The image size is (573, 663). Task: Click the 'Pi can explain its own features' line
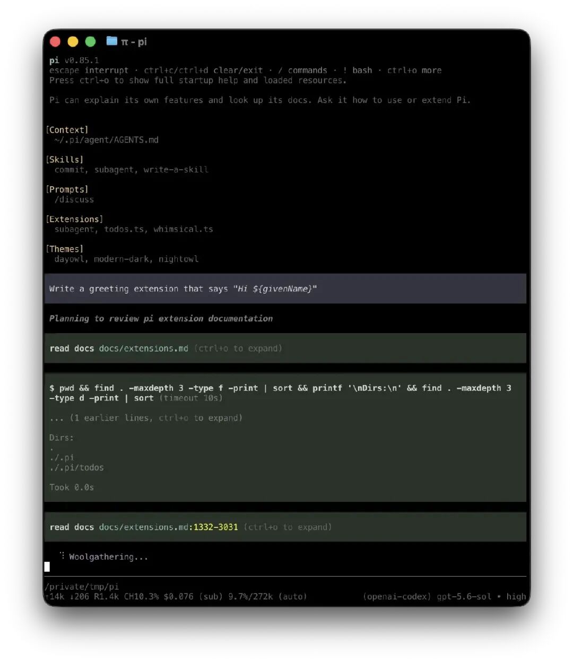pyautogui.click(x=260, y=100)
